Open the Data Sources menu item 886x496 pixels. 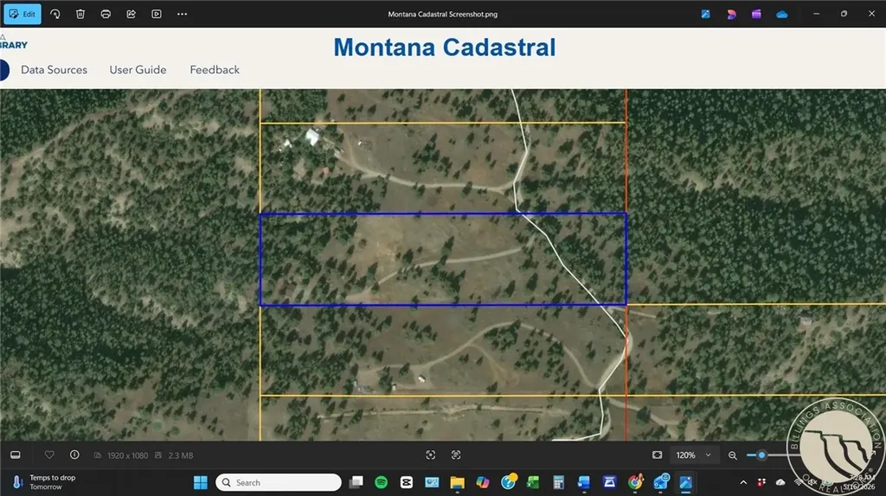(55, 70)
